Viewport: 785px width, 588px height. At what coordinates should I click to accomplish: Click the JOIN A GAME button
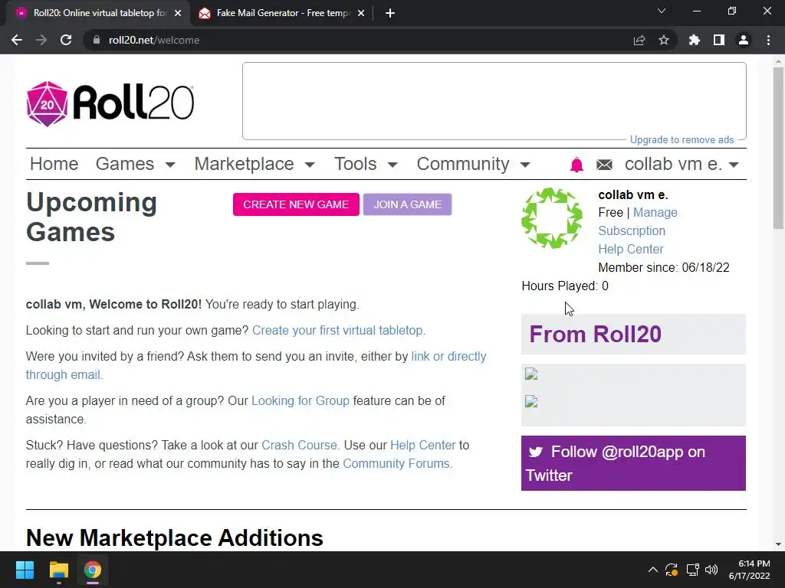[408, 204]
